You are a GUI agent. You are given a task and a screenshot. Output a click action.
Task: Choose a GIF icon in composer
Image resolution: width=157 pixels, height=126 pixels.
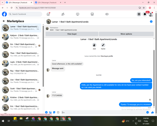tap(58, 112)
